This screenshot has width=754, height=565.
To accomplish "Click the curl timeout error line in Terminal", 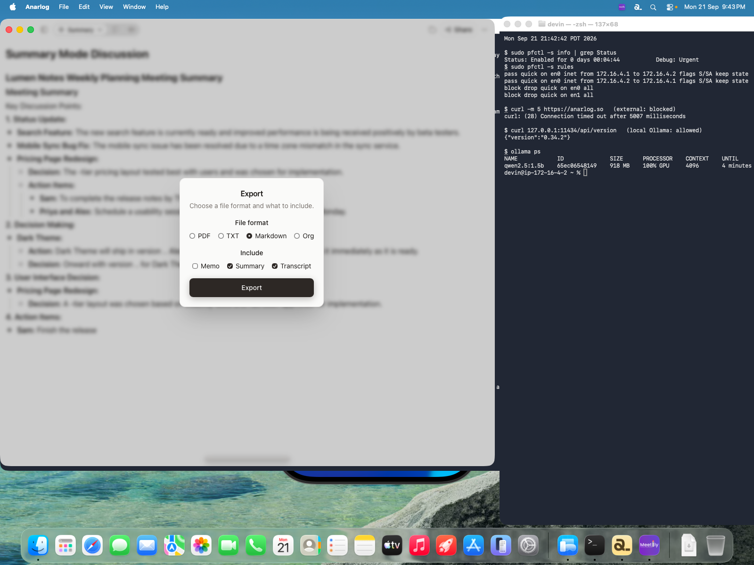I will (x=595, y=116).
